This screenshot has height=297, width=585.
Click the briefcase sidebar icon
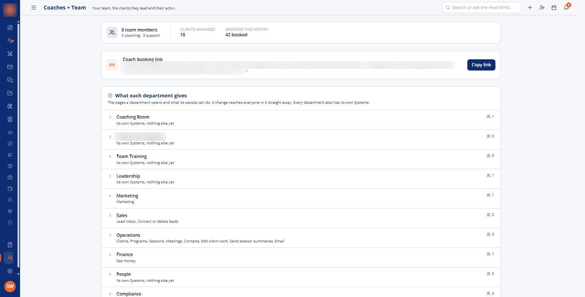point(10,177)
